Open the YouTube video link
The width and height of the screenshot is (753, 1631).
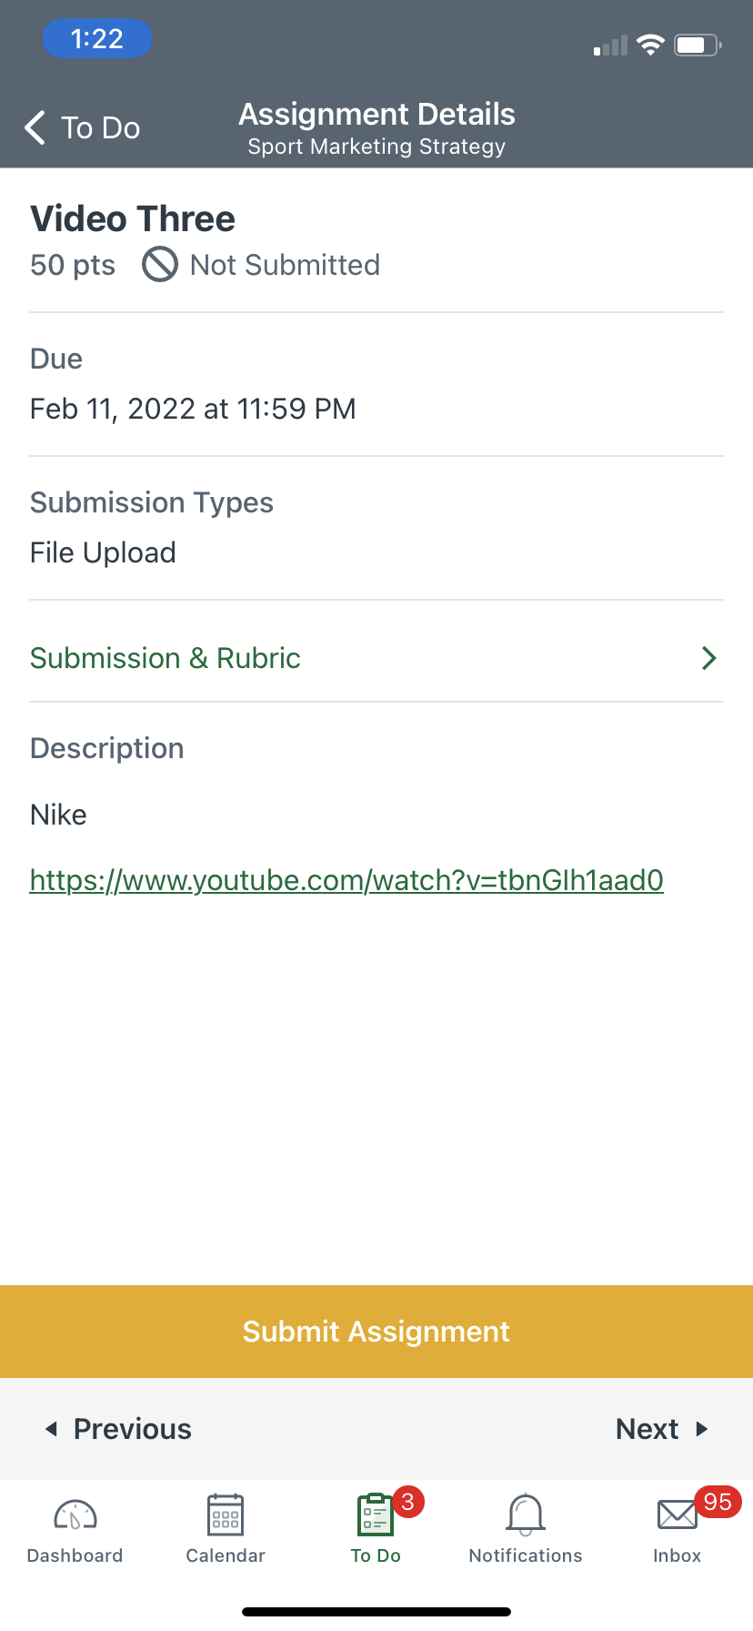346,880
